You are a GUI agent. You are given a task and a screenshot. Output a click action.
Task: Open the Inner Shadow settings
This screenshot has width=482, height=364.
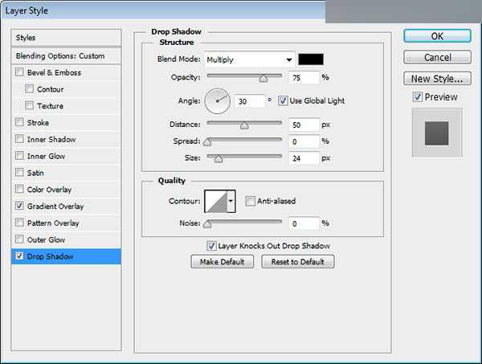click(x=51, y=140)
